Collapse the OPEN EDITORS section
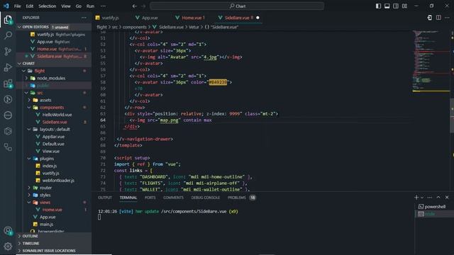Image resolution: width=454 pixels, height=255 pixels. pyautogui.click(x=54, y=27)
